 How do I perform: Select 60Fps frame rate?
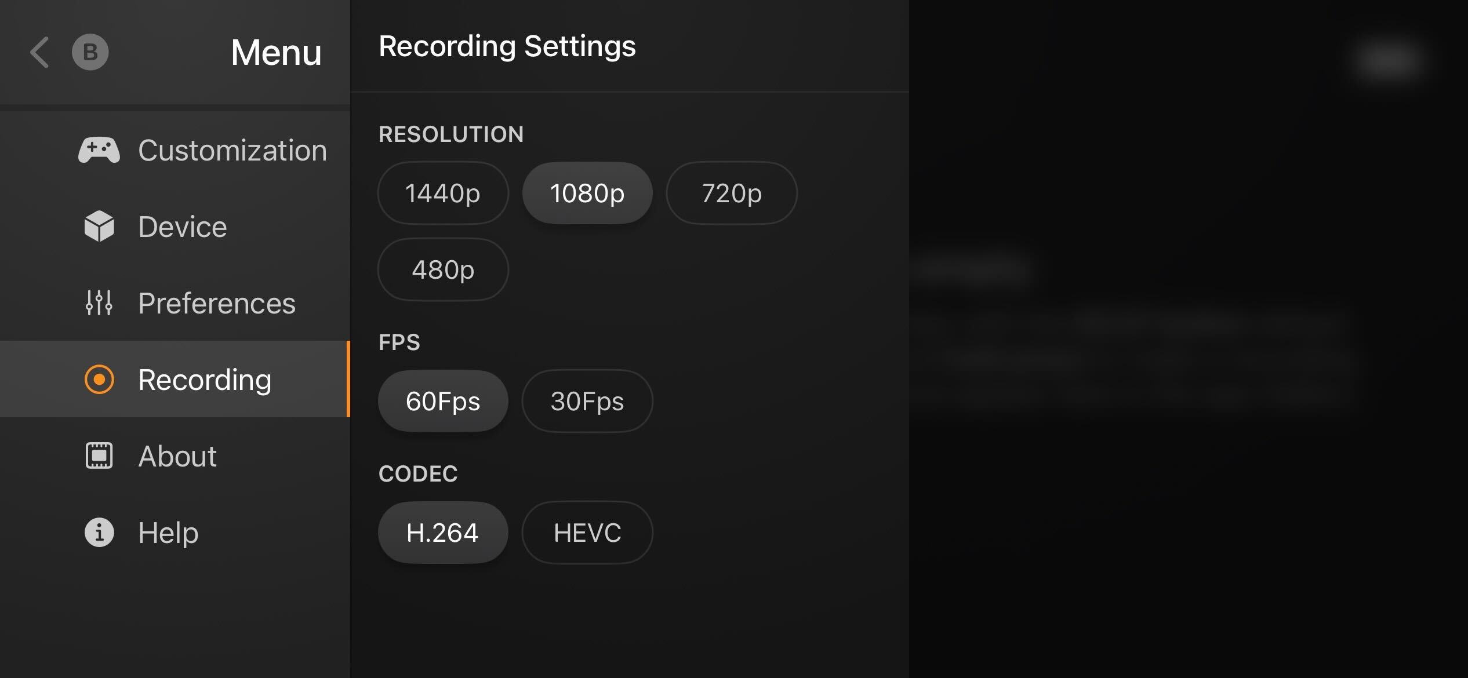443,401
